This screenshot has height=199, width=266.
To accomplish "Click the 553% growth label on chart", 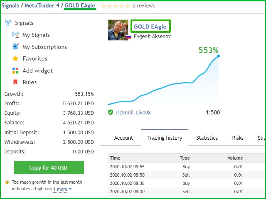I will pos(209,50).
